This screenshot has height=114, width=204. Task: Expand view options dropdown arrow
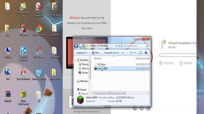[135, 53]
